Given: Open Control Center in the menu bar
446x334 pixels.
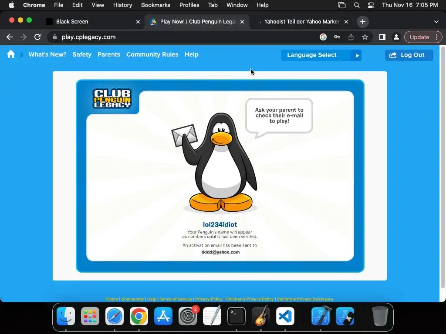Looking at the screenshot, I should click(371, 5).
